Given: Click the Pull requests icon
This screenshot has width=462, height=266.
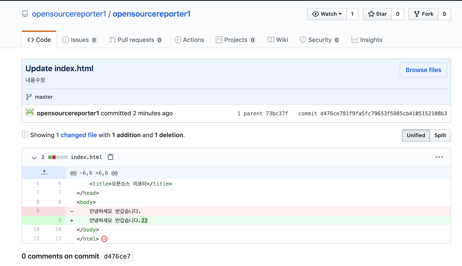Looking at the screenshot, I should tap(113, 40).
